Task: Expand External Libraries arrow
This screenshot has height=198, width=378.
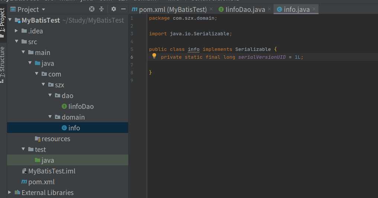Action: point(9,192)
